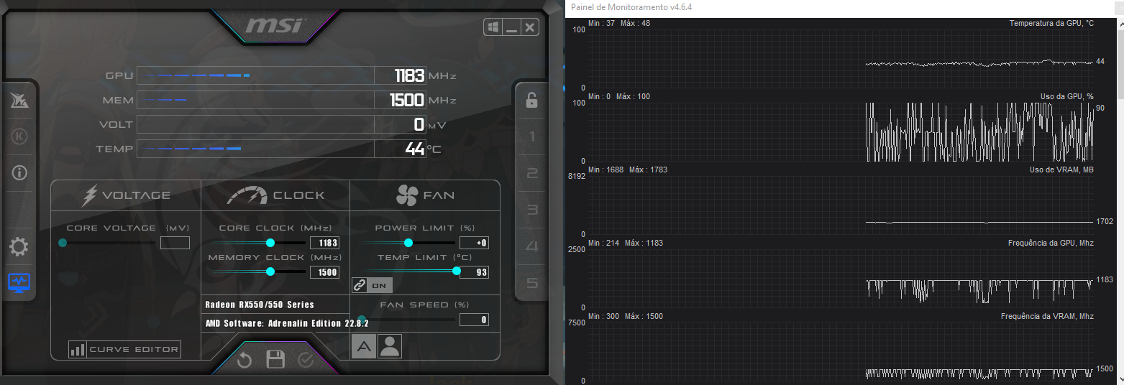The height and width of the screenshot is (385, 1124).
Task: Adjust the Memory Clock slider handle
Action: pyautogui.click(x=270, y=272)
